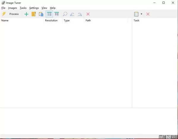The image size is (178, 139).
Task: Sort by the Type column header
Action: coord(73,20)
